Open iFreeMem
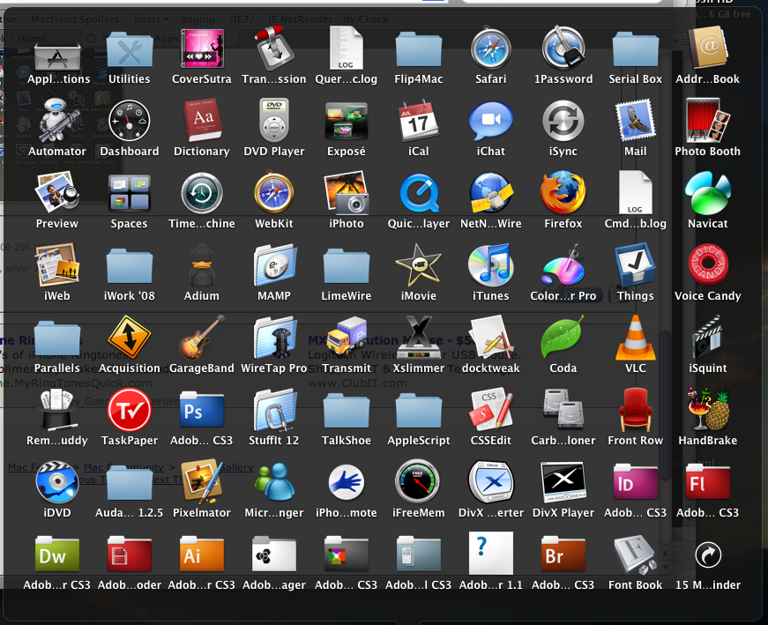Screen dimensions: 768x625 click(x=418, y=481)
